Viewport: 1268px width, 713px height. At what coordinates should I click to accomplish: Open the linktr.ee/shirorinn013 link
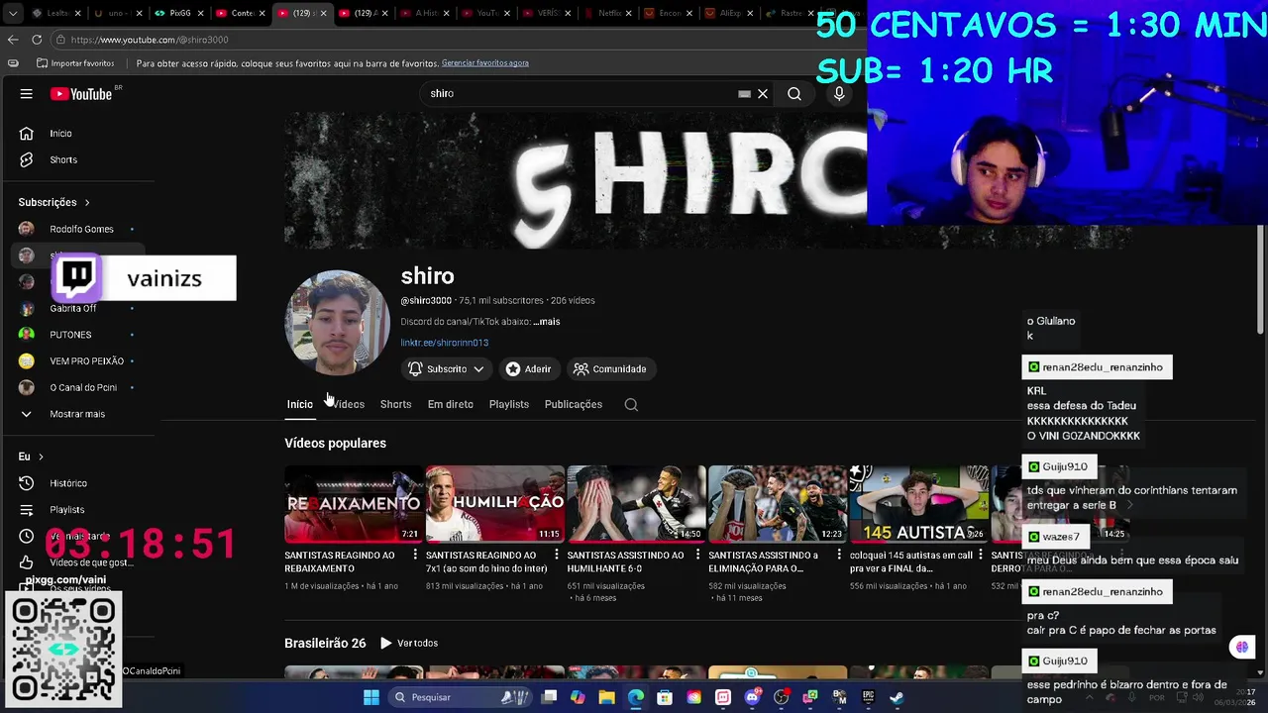point(444,343)
